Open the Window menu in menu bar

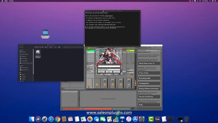[11, 1]
